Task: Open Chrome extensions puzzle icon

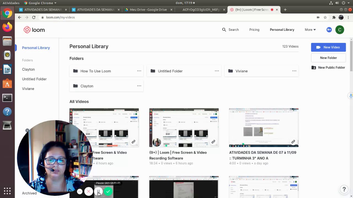Action: pyautogui.click(x=334, y=17)
